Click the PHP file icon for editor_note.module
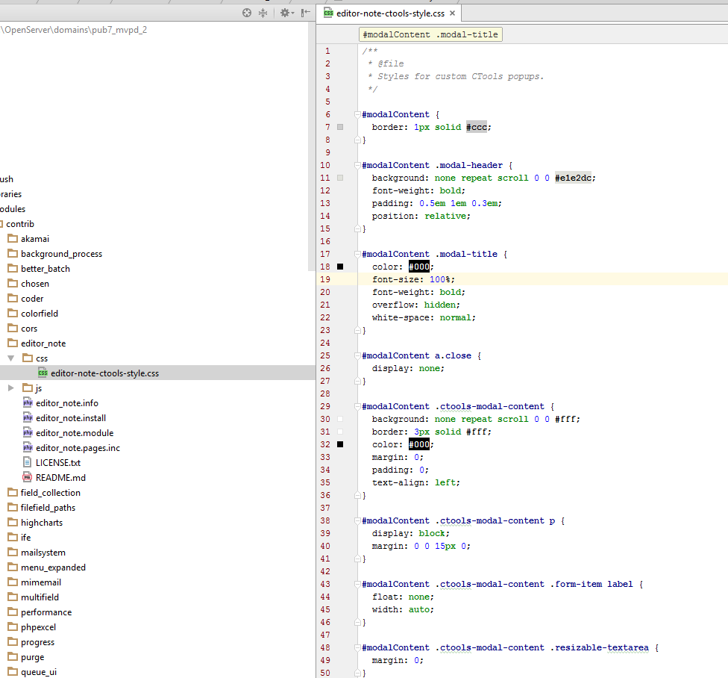 (28, 433)
